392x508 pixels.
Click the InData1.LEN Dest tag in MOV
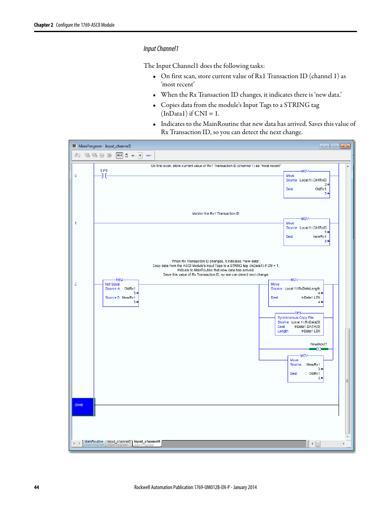[x=311, y=297]
